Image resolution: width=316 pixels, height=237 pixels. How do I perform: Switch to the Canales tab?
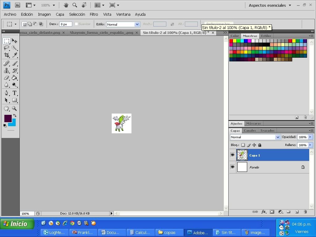tap(250, 131)
